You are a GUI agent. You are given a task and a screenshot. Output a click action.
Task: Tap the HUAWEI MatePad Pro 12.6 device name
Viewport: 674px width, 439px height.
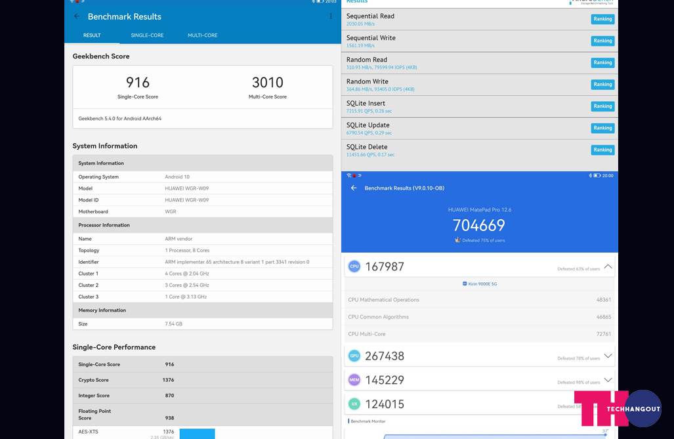click(x=480, y=210)
